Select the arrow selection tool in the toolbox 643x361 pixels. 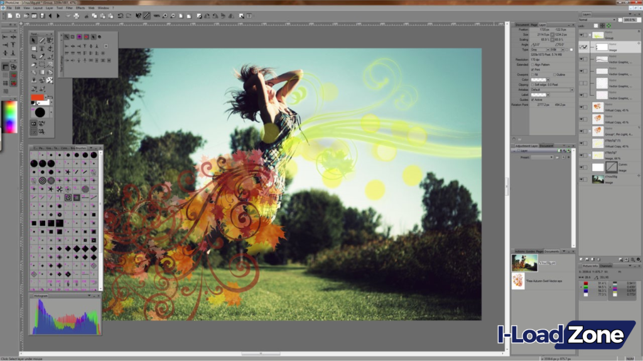point(33,41)
